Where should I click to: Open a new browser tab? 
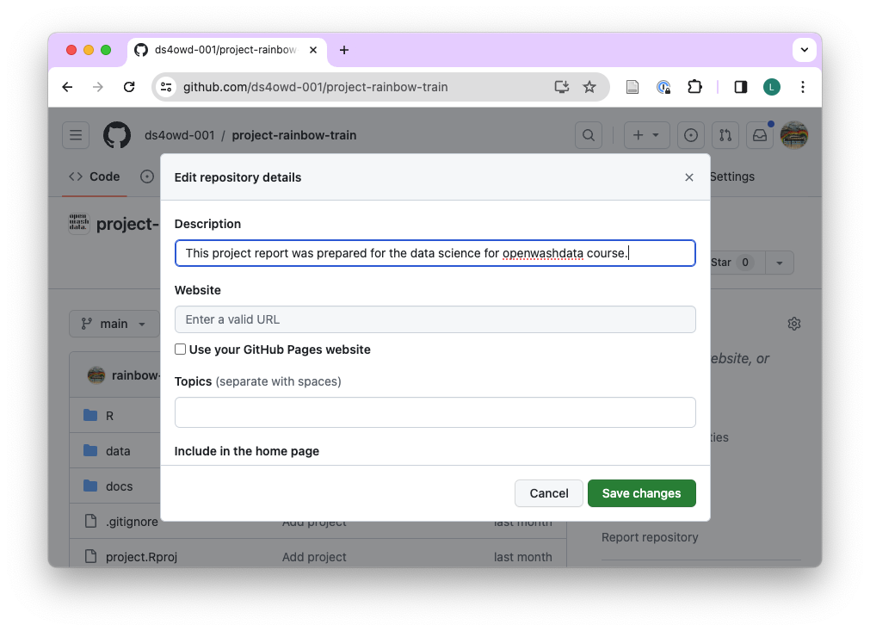click(344, 50)
